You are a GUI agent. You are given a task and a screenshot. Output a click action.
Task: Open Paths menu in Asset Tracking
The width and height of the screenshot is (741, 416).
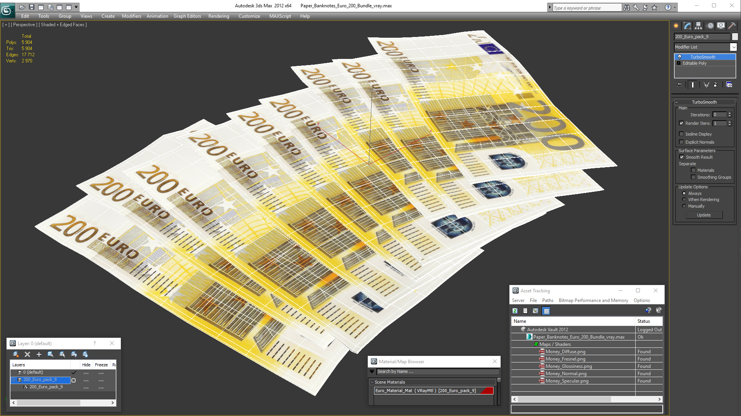pos(548,300)
